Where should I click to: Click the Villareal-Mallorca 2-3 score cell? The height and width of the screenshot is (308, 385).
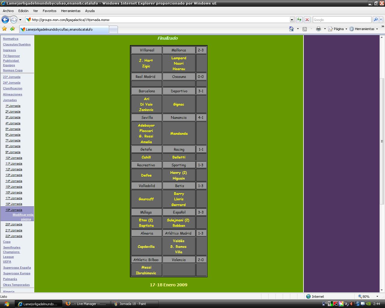[x=201, y=50]
